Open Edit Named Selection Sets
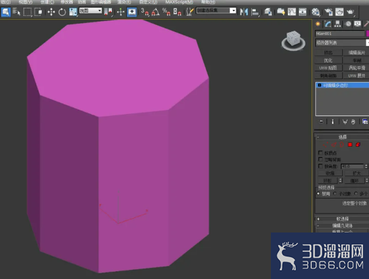The width and height of the screenshot is (369, 279). (190, 12)
